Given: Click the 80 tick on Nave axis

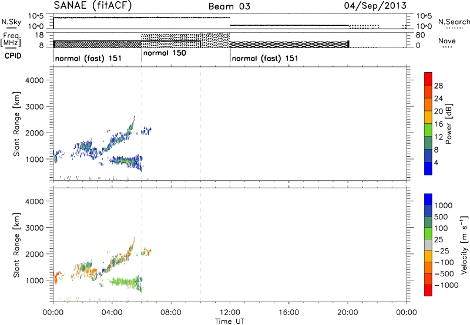Looking at the screenshot, I should point(420,35).
